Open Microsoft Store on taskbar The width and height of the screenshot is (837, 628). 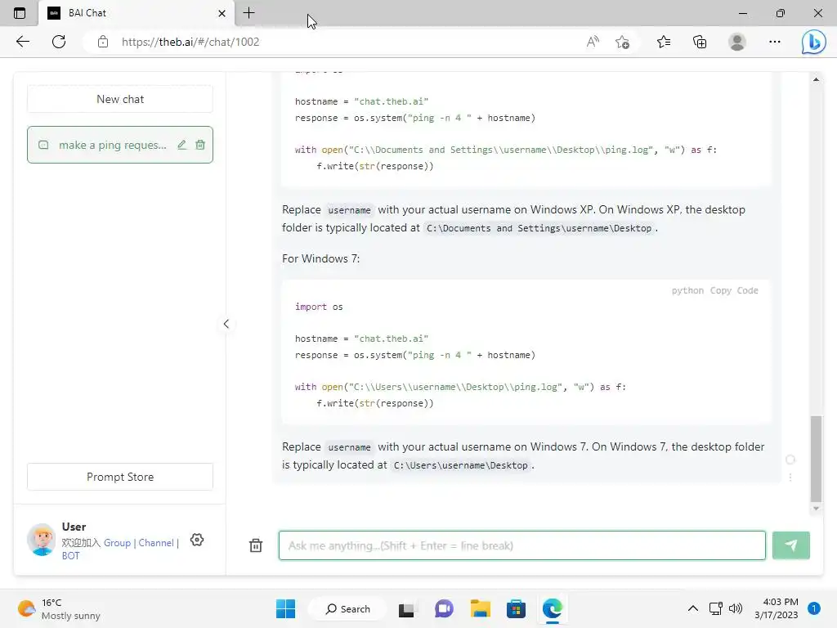tap(516, 608)
